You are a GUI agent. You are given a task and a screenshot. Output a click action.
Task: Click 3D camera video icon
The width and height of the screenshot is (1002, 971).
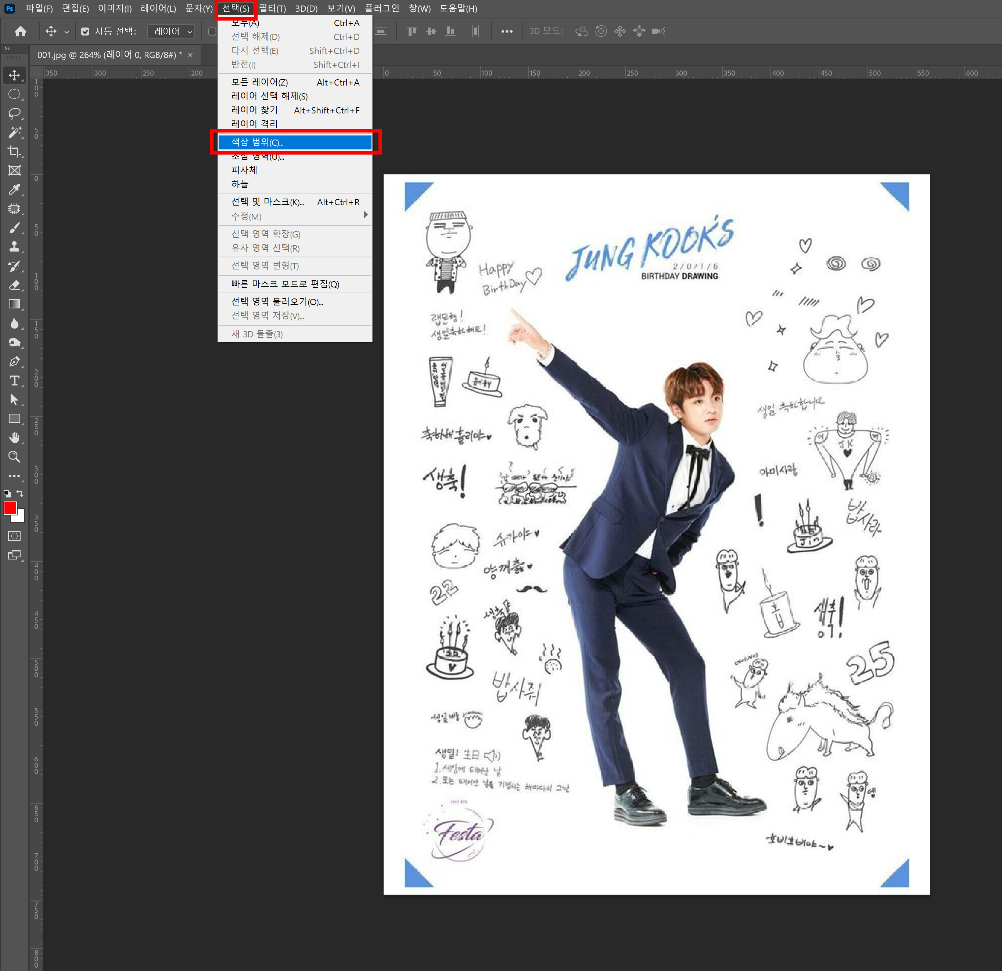tap(658, 31)
